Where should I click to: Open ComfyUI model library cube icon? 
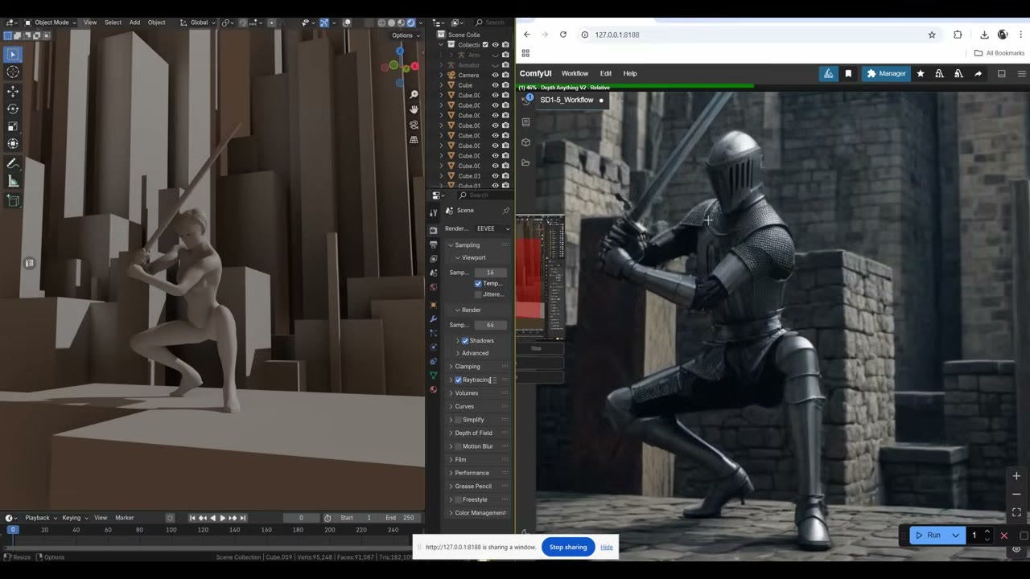[526, 142]
